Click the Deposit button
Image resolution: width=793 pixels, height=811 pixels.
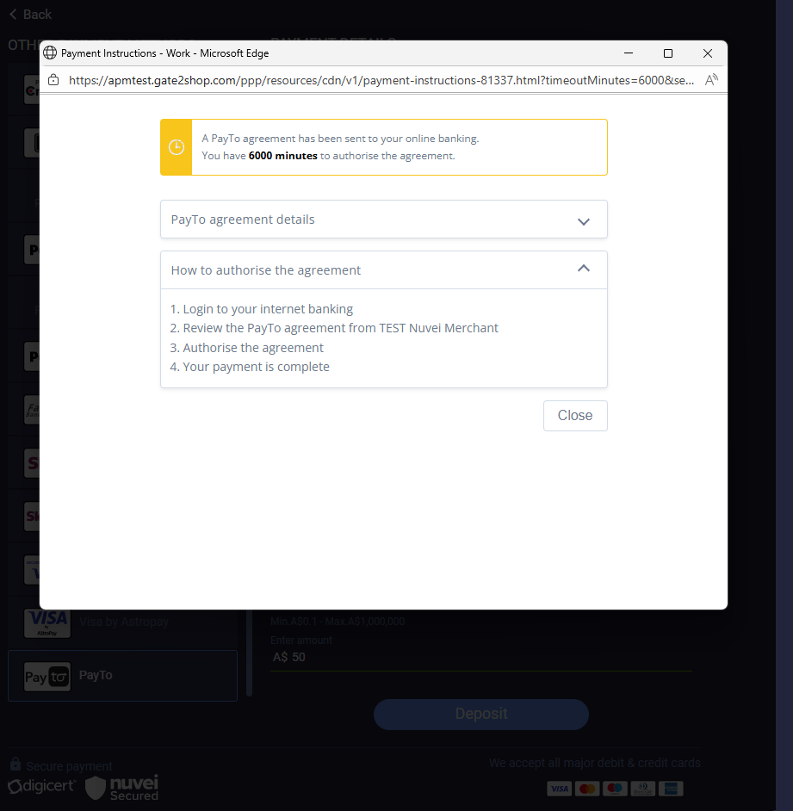tap(480, 714)
